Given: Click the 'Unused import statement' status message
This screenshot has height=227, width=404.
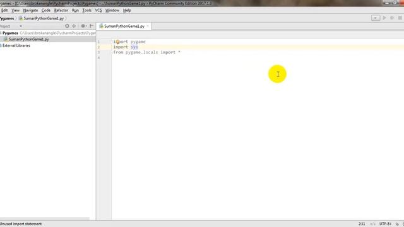Looking at the screenshot, I should pyautogui.click(x=21, y=224).
